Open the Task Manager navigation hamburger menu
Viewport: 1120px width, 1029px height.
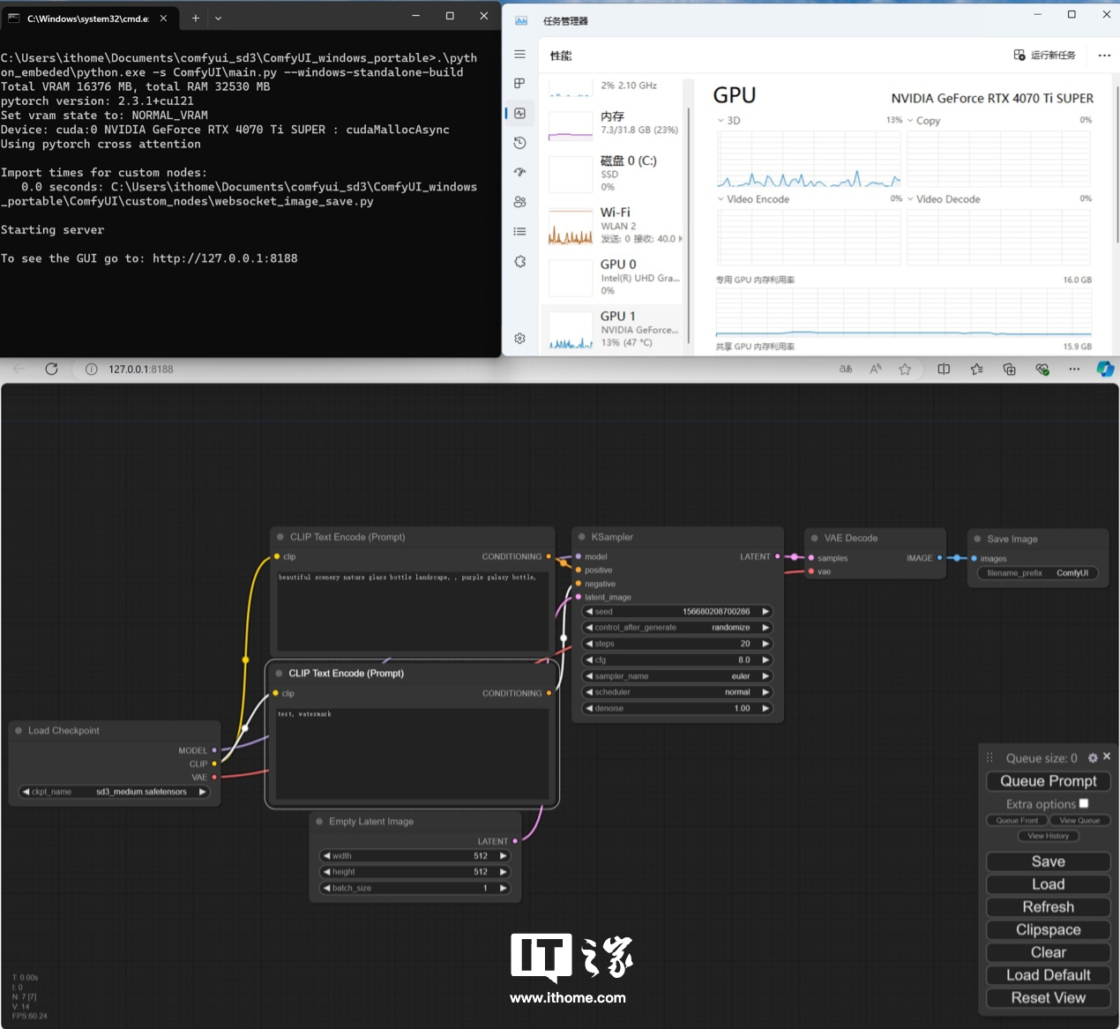[x=519, y=55]
